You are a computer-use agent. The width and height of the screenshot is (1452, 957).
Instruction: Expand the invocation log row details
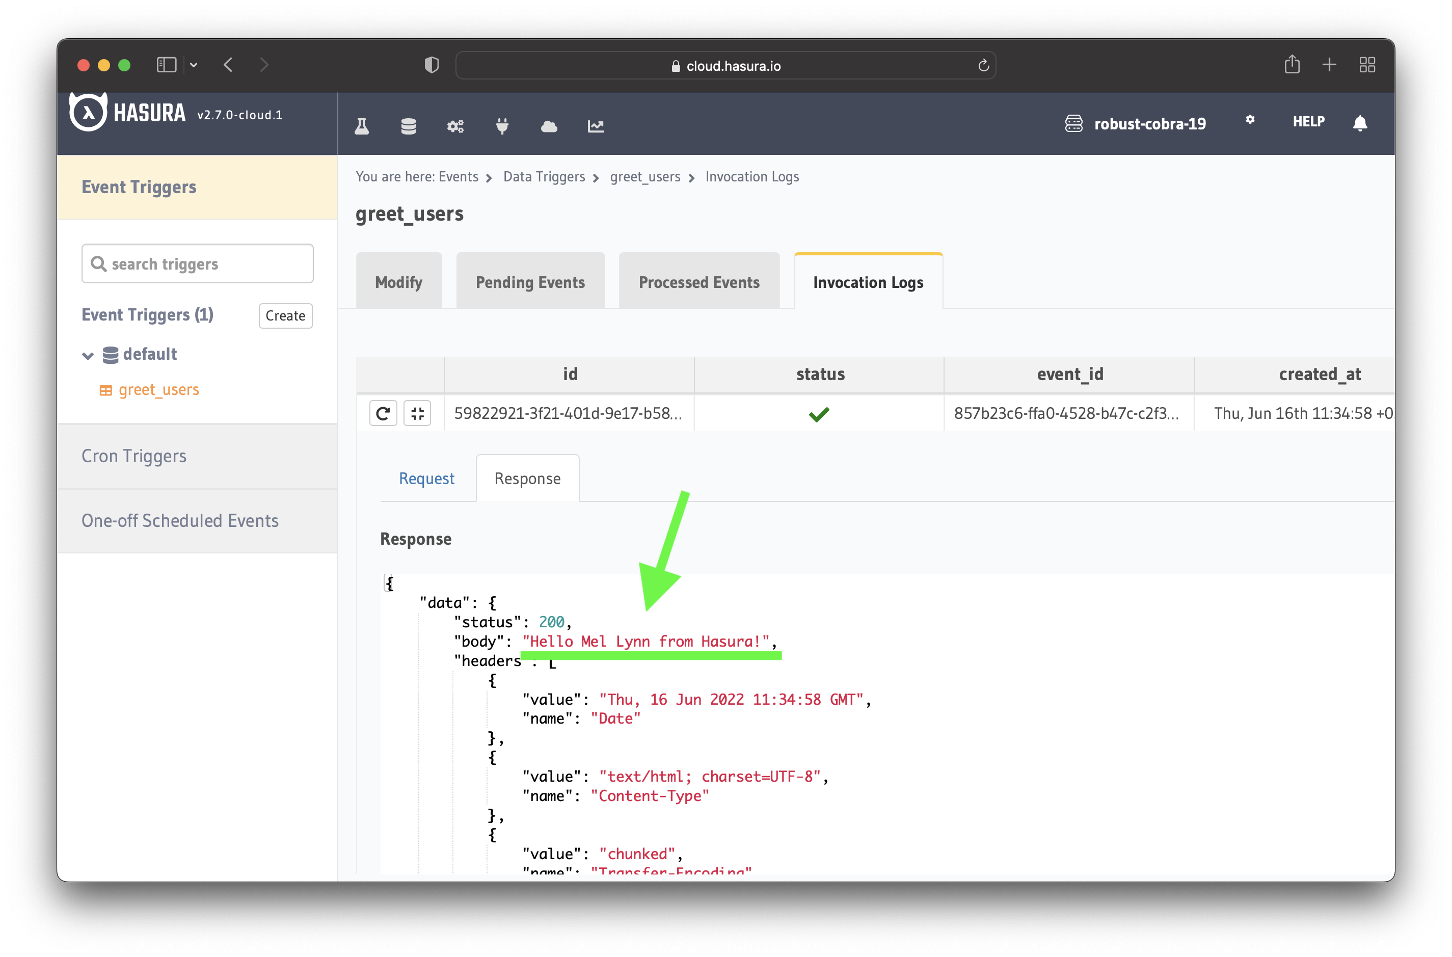click(417, 413)
